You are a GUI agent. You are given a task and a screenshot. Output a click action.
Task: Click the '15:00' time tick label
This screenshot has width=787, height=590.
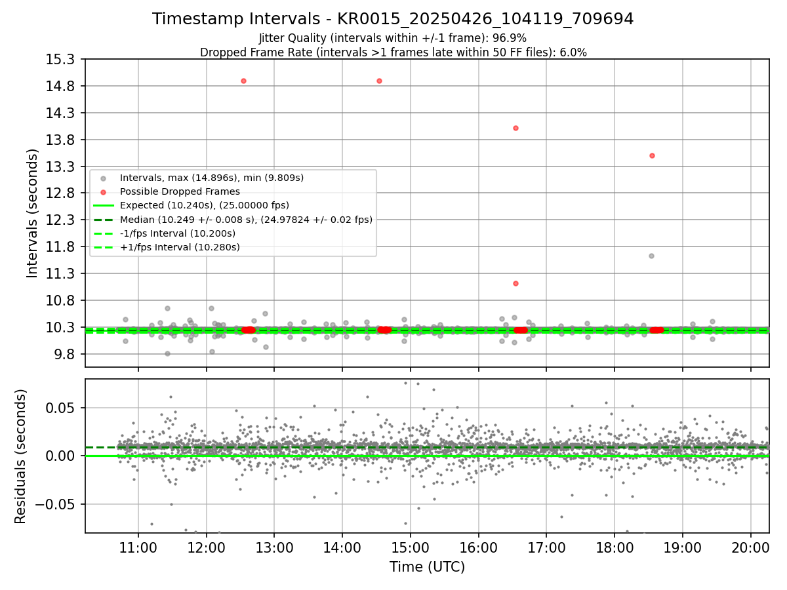pyautogui.click(x=411, y=547)
